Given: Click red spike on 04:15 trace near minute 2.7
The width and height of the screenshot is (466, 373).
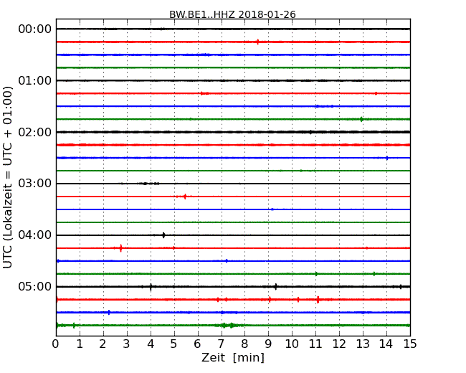Looking at the screenshot, I should pyautogui.click(x=120, y=248).
